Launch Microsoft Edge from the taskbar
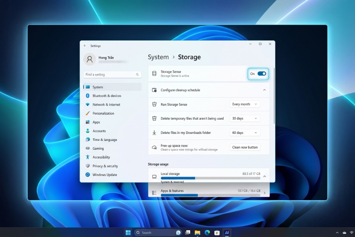 point(207,233)
